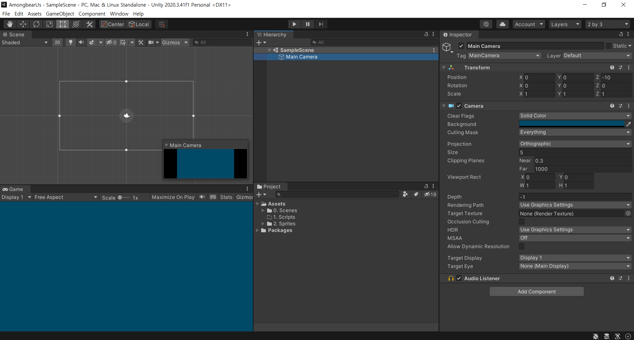Viewport: 634px width, 340px height.
Task: Open Culling Mask dropdown
Action: click(575, 132)
